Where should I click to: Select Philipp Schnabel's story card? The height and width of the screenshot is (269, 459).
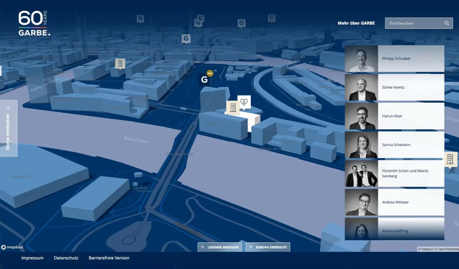[394, 58]
